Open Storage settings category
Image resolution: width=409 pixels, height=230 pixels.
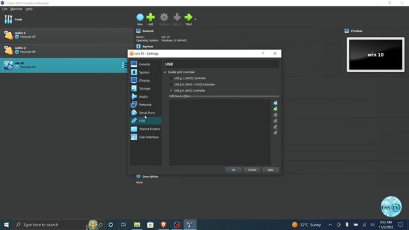coord(146,88)
